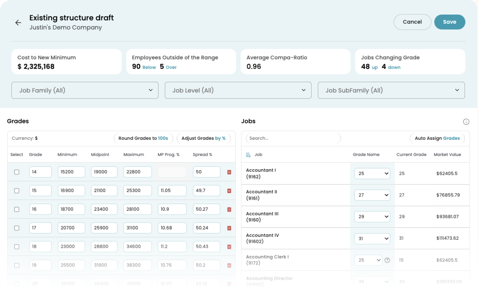Image resolution: width=493 pixels, height=306 pixels.
Task: Tick the checkbox for grade 16
Action: click(x=17, y=209)
